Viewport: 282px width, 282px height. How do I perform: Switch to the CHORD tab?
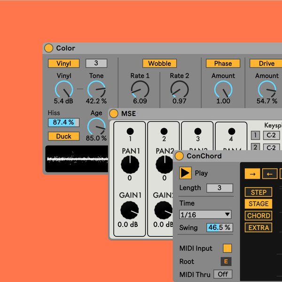pos(258,216)
